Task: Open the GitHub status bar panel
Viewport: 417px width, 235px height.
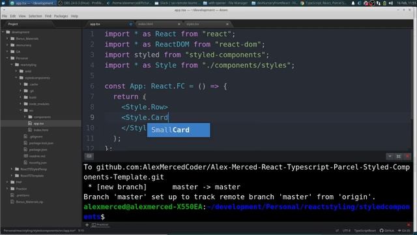Action: (387, 230)
